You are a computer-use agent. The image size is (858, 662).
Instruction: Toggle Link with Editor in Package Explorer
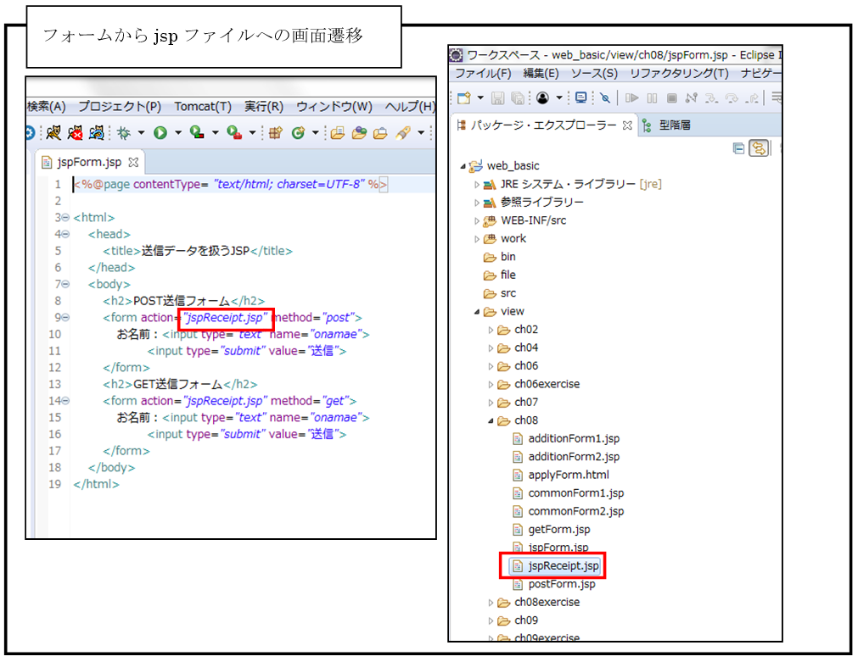pyautogui.click(x=758, y=148)
